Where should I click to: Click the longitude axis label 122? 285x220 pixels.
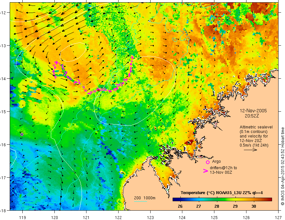(118, 217)
